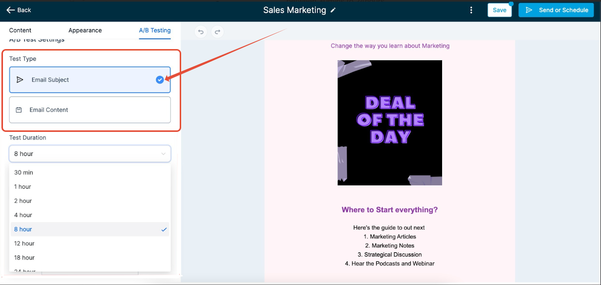Click the Deal of the Day image
The height and width of the screenshot is (285, 601).
click(390, 123)
